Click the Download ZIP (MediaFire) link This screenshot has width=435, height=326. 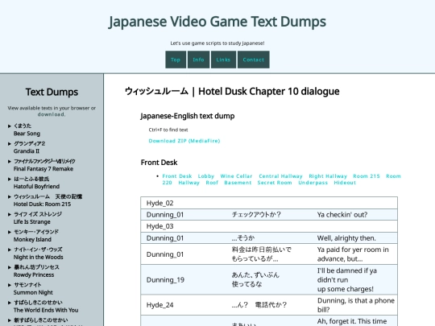(184, 141)
